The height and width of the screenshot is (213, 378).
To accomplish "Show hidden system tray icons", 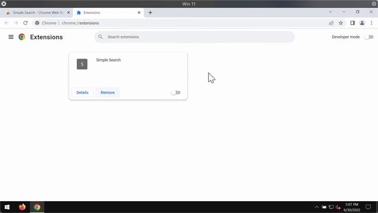I will pos(317,207).
